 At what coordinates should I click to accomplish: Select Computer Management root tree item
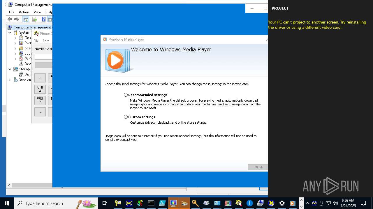(30, 27)
